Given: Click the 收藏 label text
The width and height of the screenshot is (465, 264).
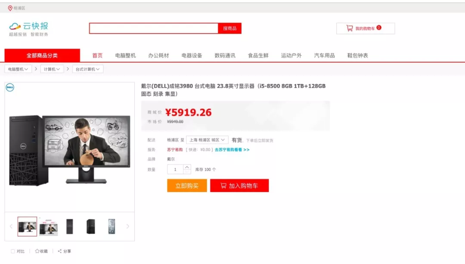Looking at the screenshot, I should coord(44,251).
